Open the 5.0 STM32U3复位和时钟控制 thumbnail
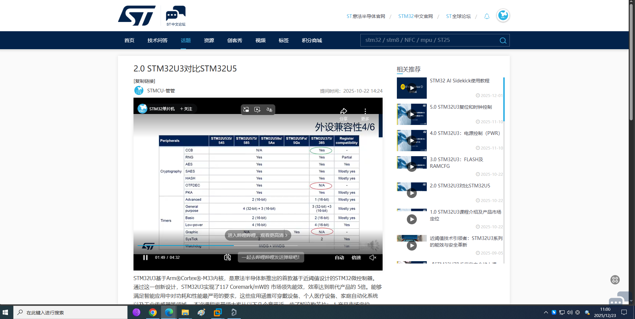 (411, 114)
